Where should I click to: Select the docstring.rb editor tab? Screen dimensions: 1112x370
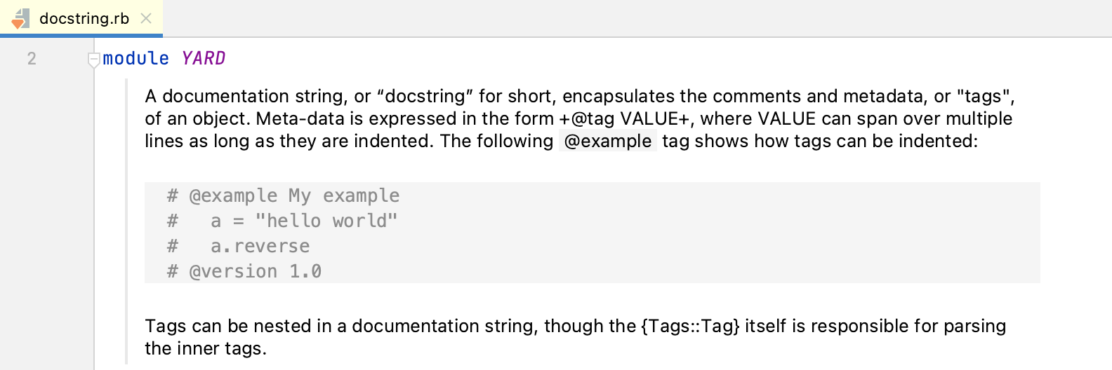tap(84, 19)
